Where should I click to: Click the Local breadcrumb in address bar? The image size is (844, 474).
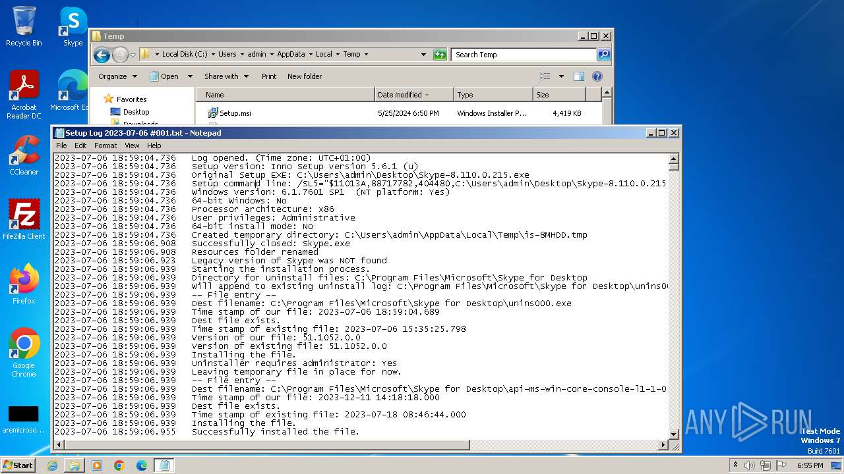[324, 55]
